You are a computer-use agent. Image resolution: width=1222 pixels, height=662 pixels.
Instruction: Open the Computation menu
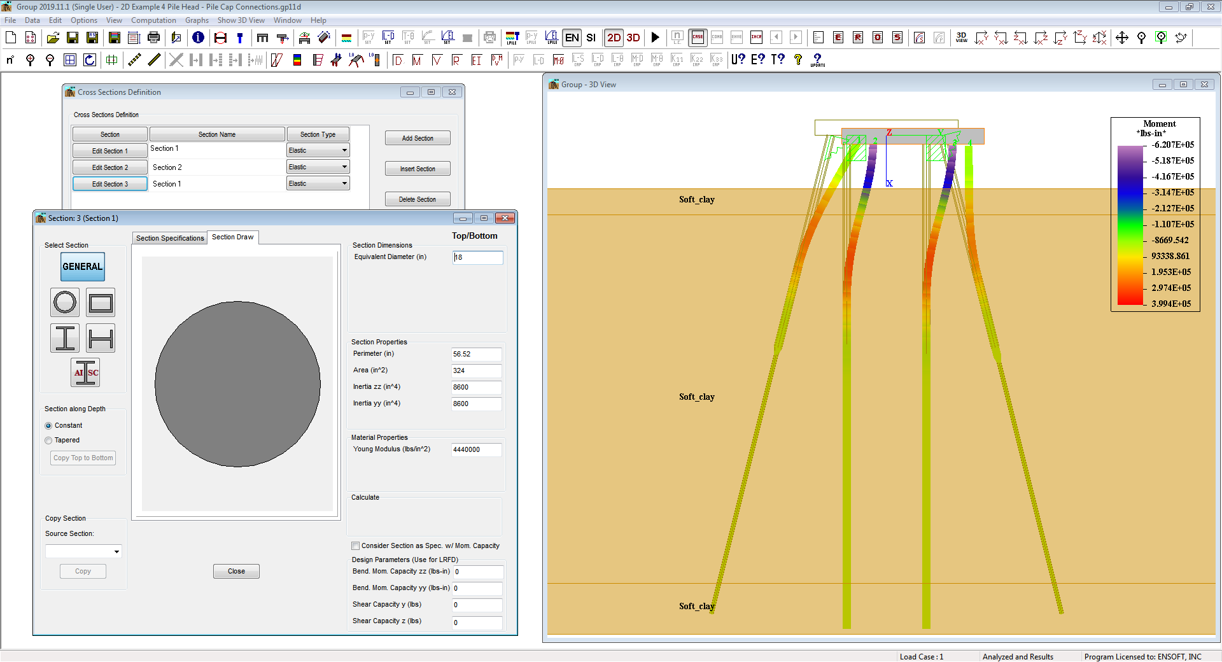click(x=153, y=20)
